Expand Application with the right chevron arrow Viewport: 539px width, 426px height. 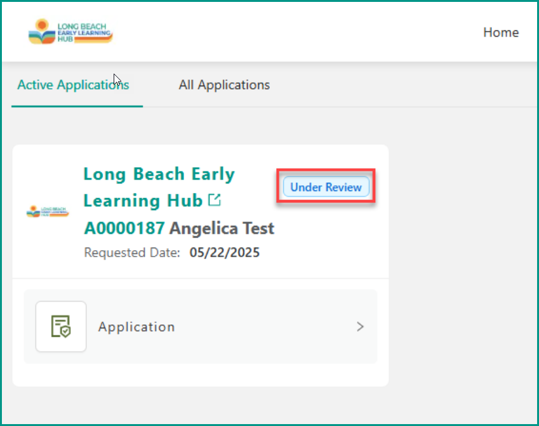(x=360, y=326)
